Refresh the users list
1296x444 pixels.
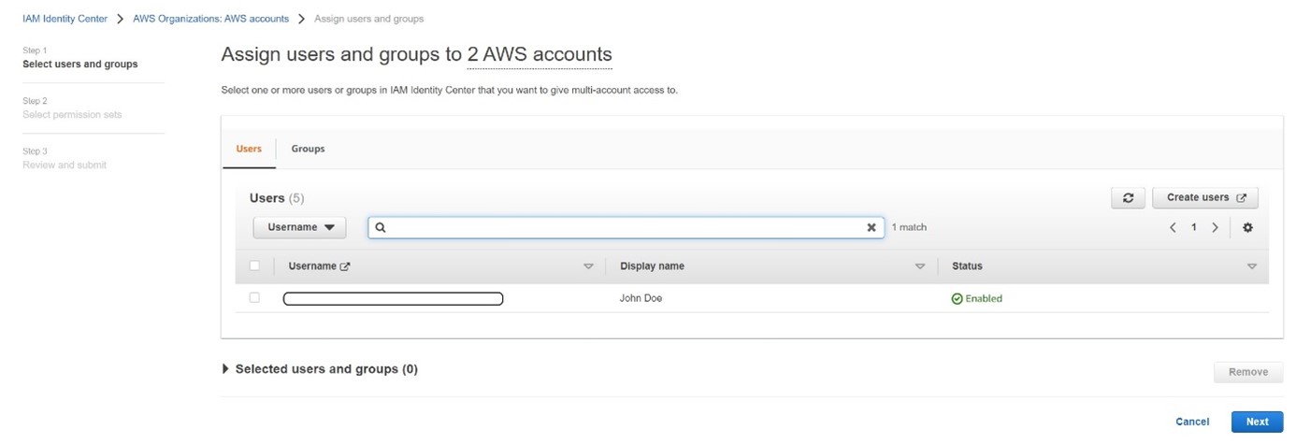pos(1128,198)
